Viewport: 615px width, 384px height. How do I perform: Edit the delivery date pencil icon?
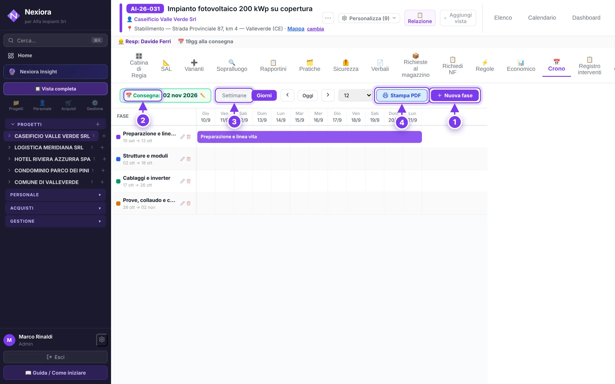coord(203,95)
